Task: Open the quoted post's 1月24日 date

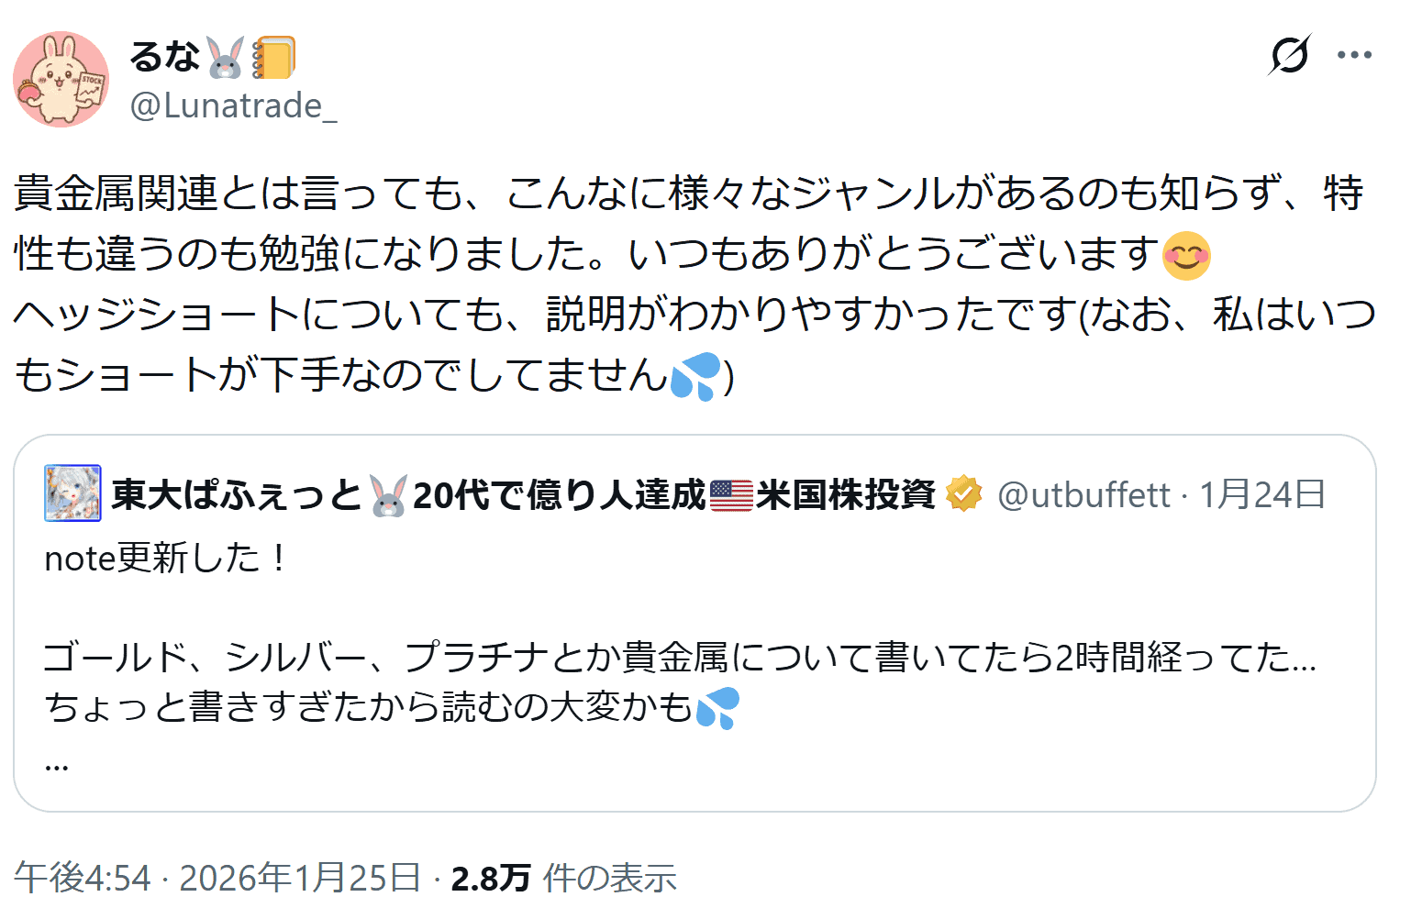Action: pos(1262,495)
